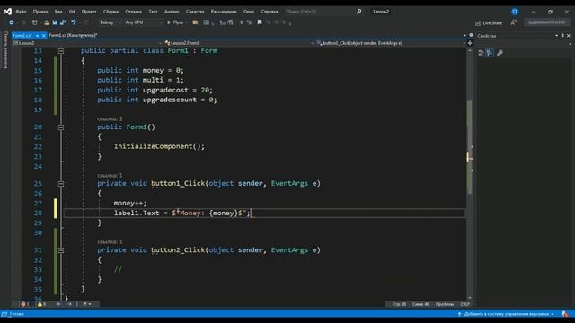575x323 pixels.
Task: Pin the Свойства panel with auto-hide icon
Action: (x=562, y=36)
